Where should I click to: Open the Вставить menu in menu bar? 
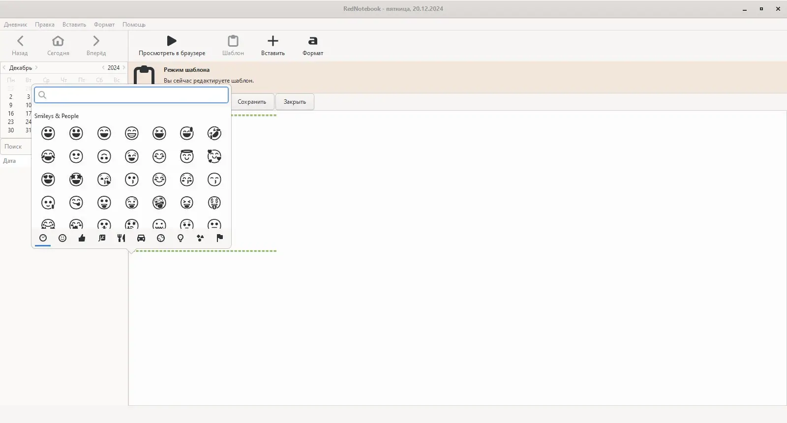[x=74, y=25]
